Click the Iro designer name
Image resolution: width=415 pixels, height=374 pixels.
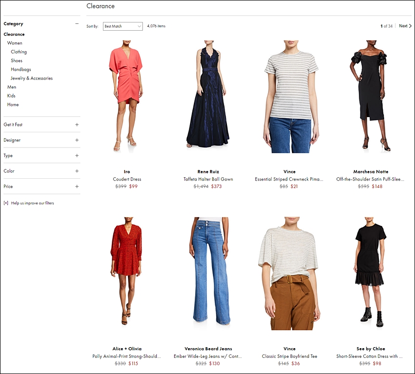coord(127,171)
